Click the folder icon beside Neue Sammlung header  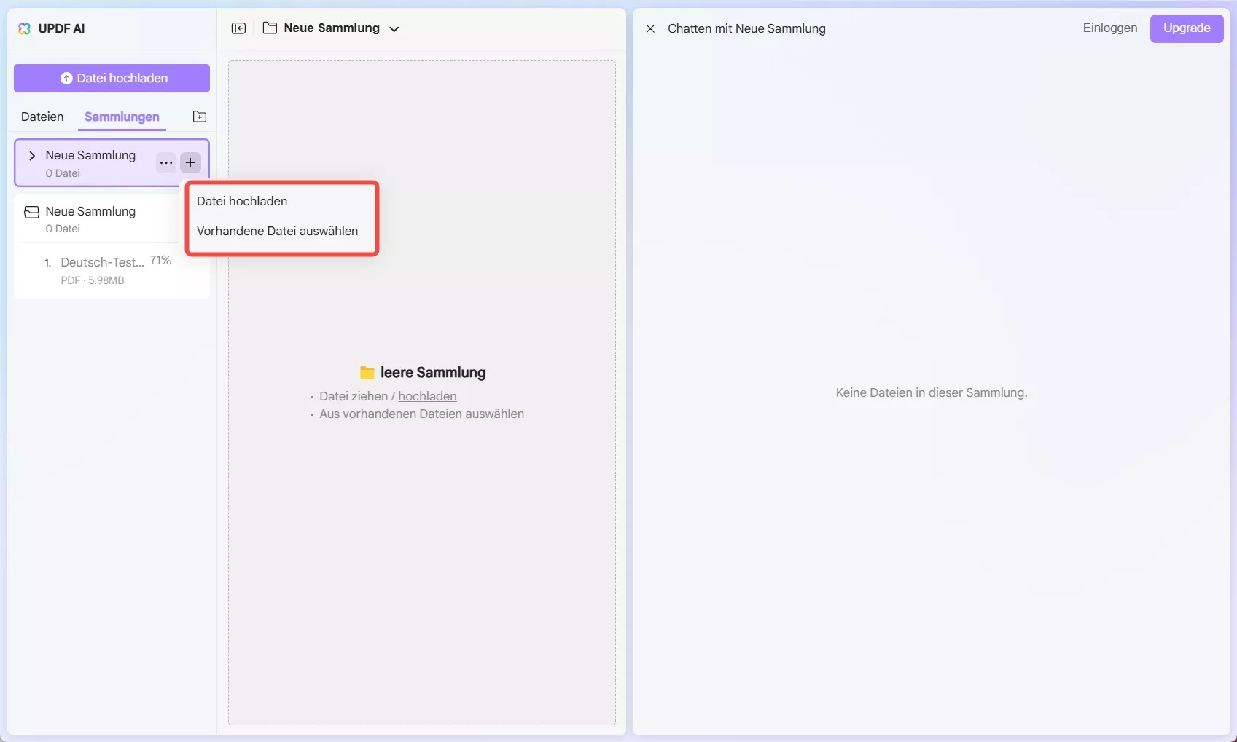click(x=270, y=28)
